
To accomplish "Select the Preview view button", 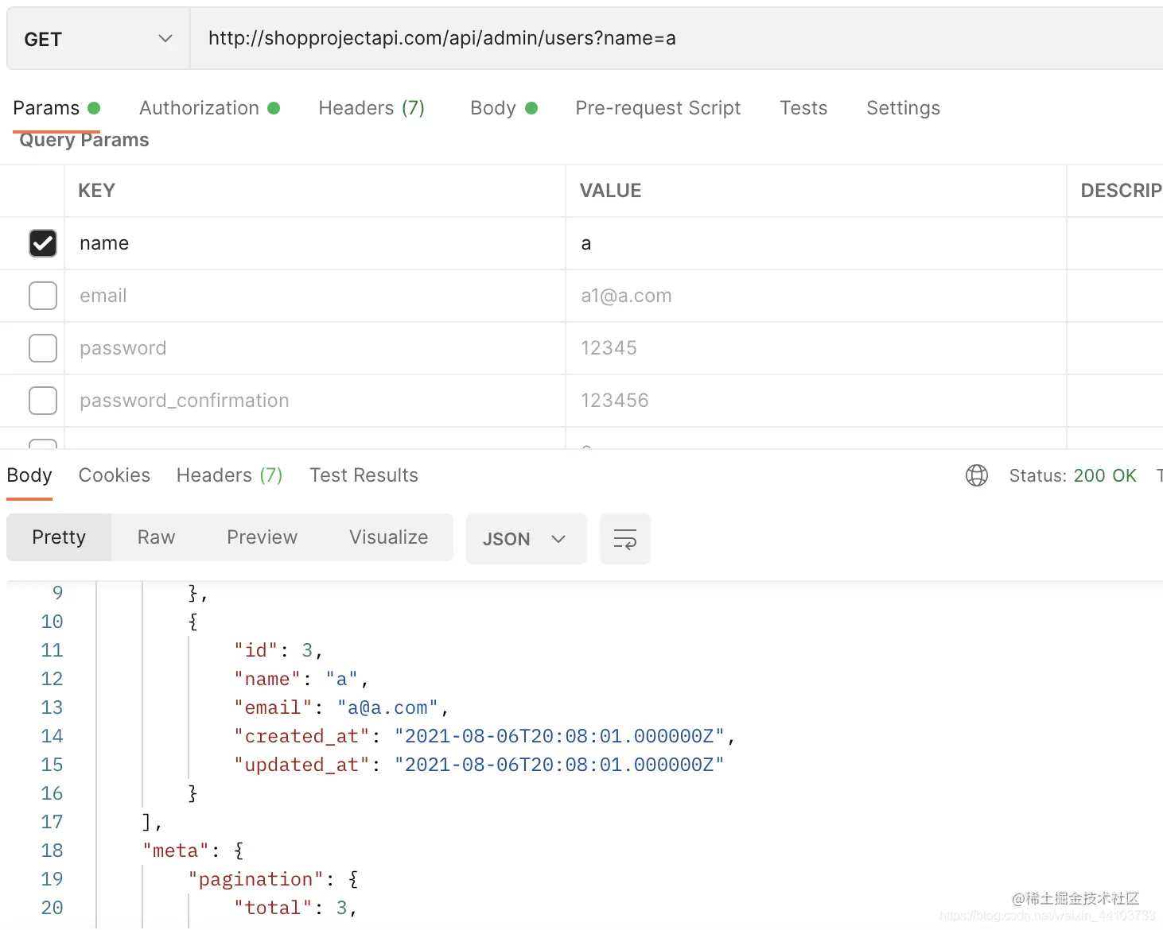I will tap(262, 537).
